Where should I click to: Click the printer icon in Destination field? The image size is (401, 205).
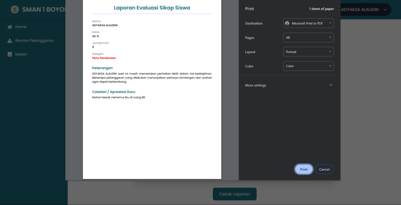[x=287, y=23]
